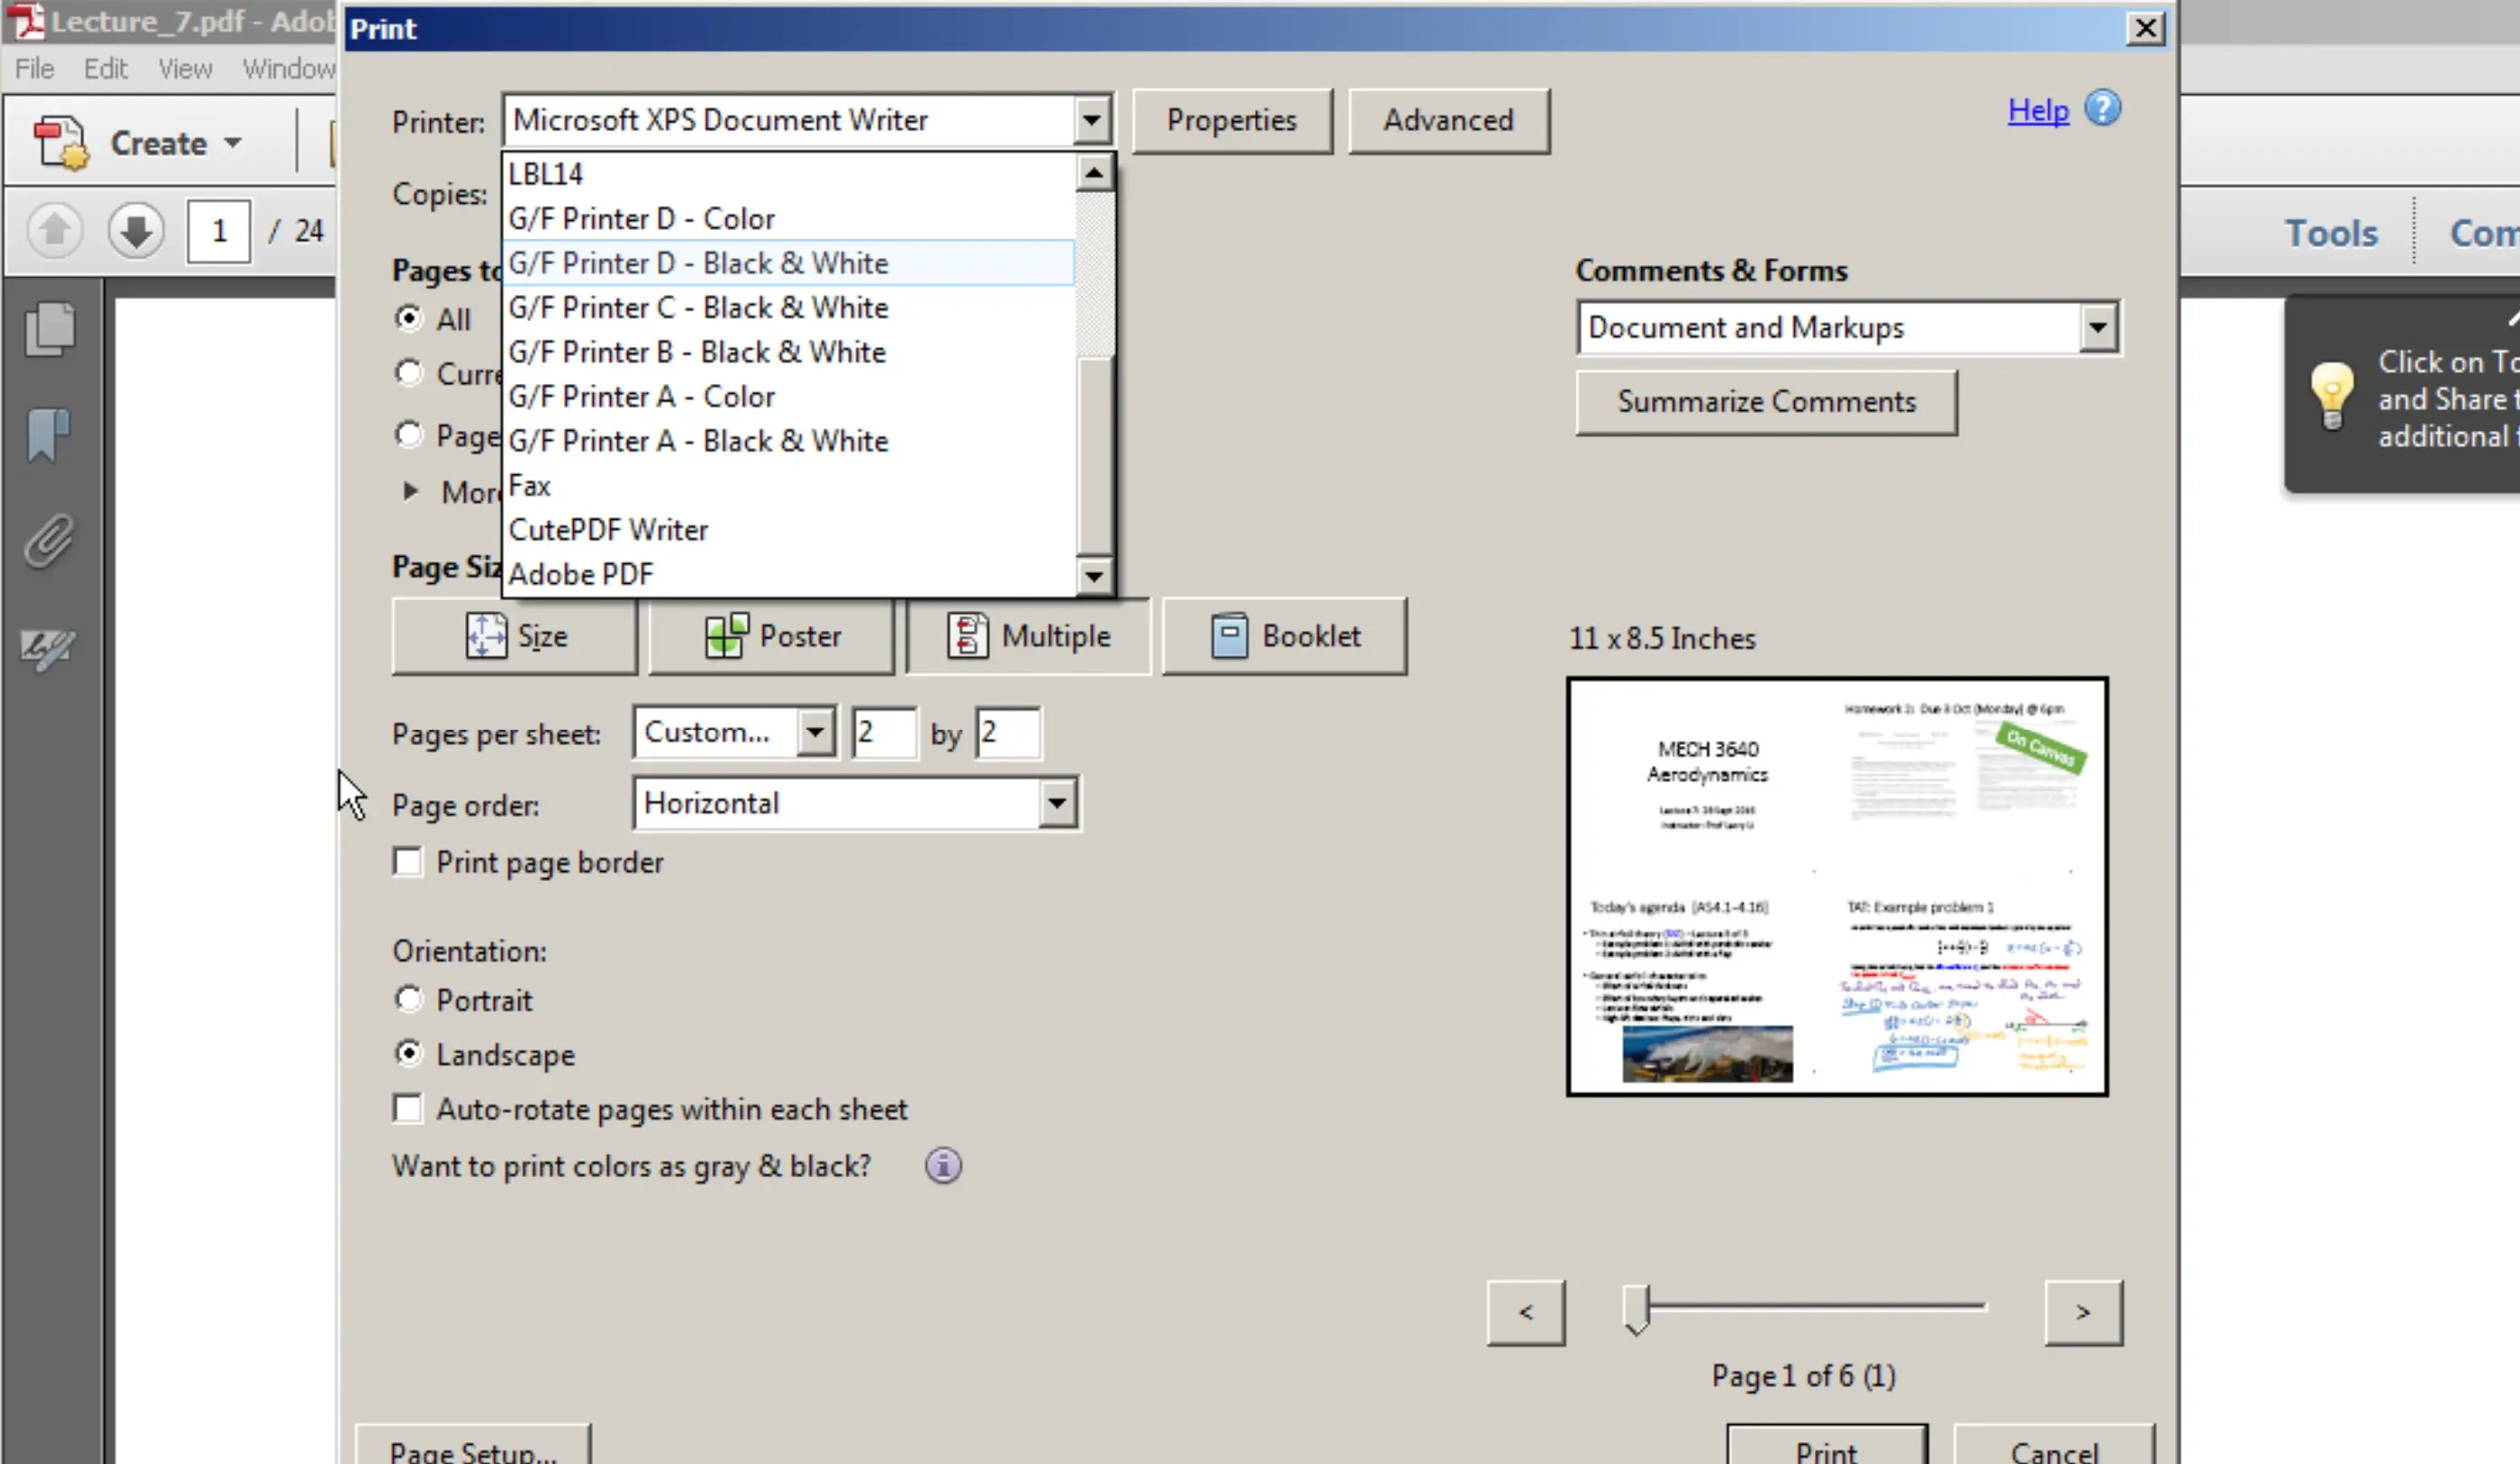
Task: Click Summarize Comments button
Action: (x=1767, y=402)
